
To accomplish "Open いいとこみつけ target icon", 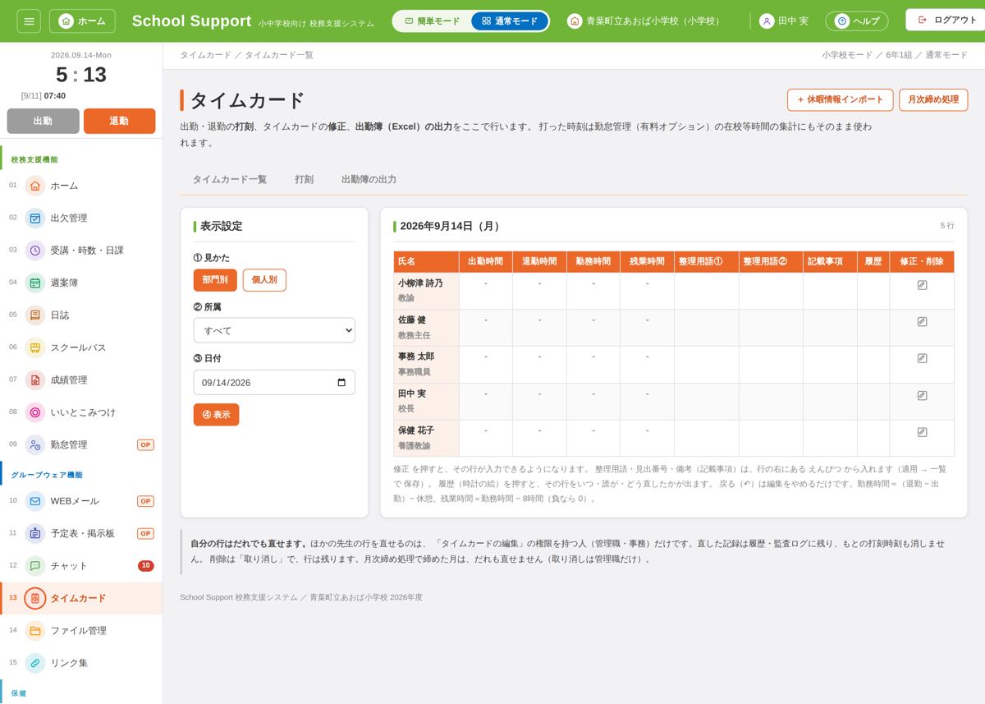I will coord(34,412).
